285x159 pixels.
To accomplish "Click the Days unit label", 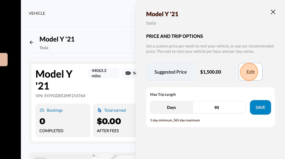I will tap(171, 107).
